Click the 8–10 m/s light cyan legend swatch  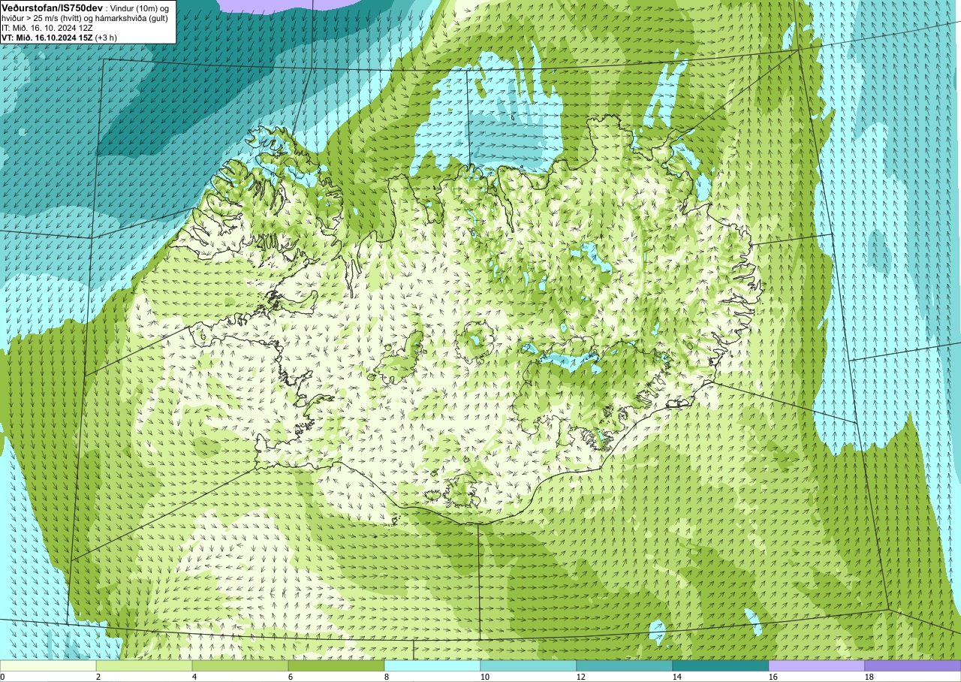pos(432,665)
